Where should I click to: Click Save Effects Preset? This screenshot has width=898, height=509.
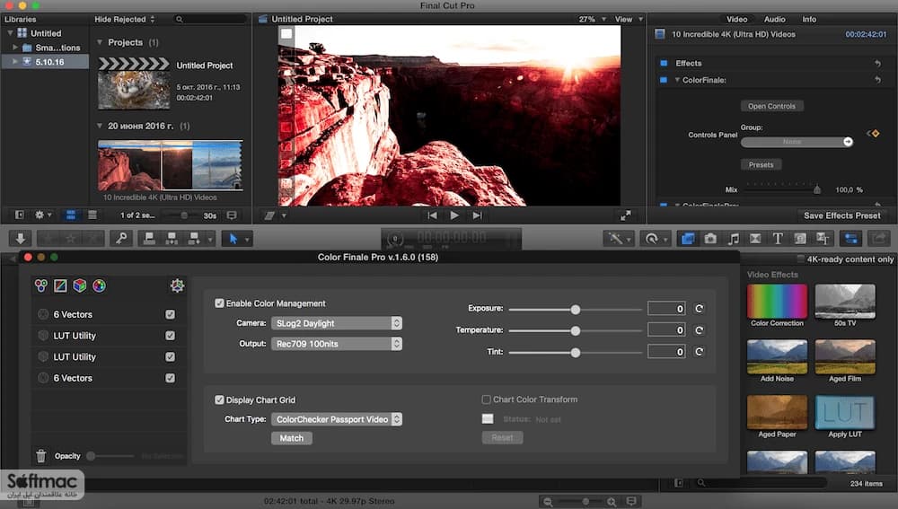pyautogui.click(x=842, y=215)
